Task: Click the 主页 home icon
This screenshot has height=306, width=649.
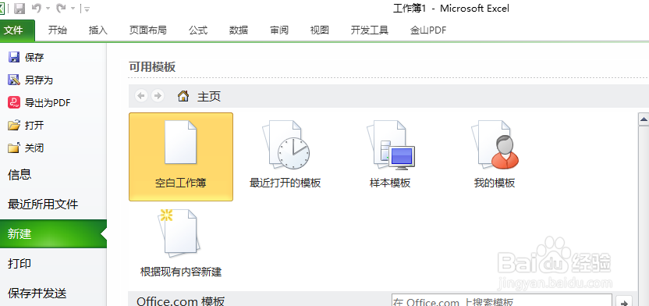Action: coord(183,96)
